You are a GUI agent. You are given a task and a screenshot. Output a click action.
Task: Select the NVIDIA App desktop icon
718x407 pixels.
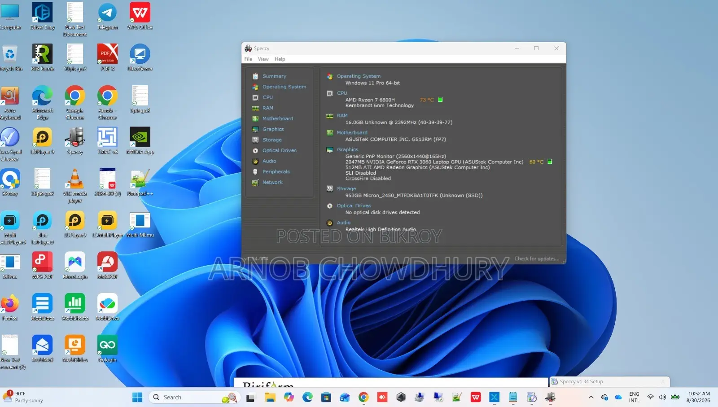[140, 141]
